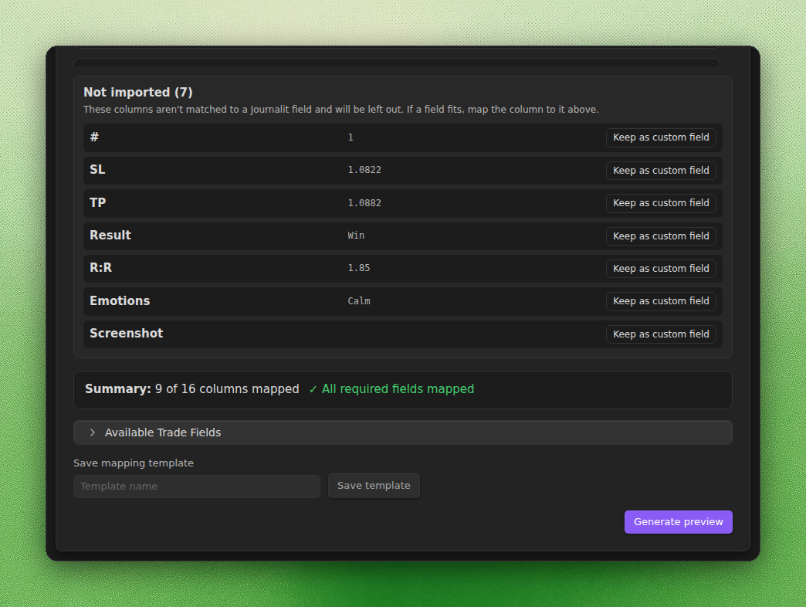806x607 pixels.
Task: Click the Save template button
Action: tap(374, 486)
